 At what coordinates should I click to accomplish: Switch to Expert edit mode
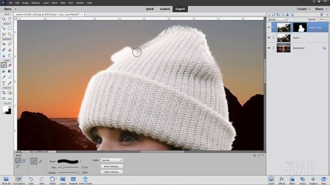pos(180,9)
